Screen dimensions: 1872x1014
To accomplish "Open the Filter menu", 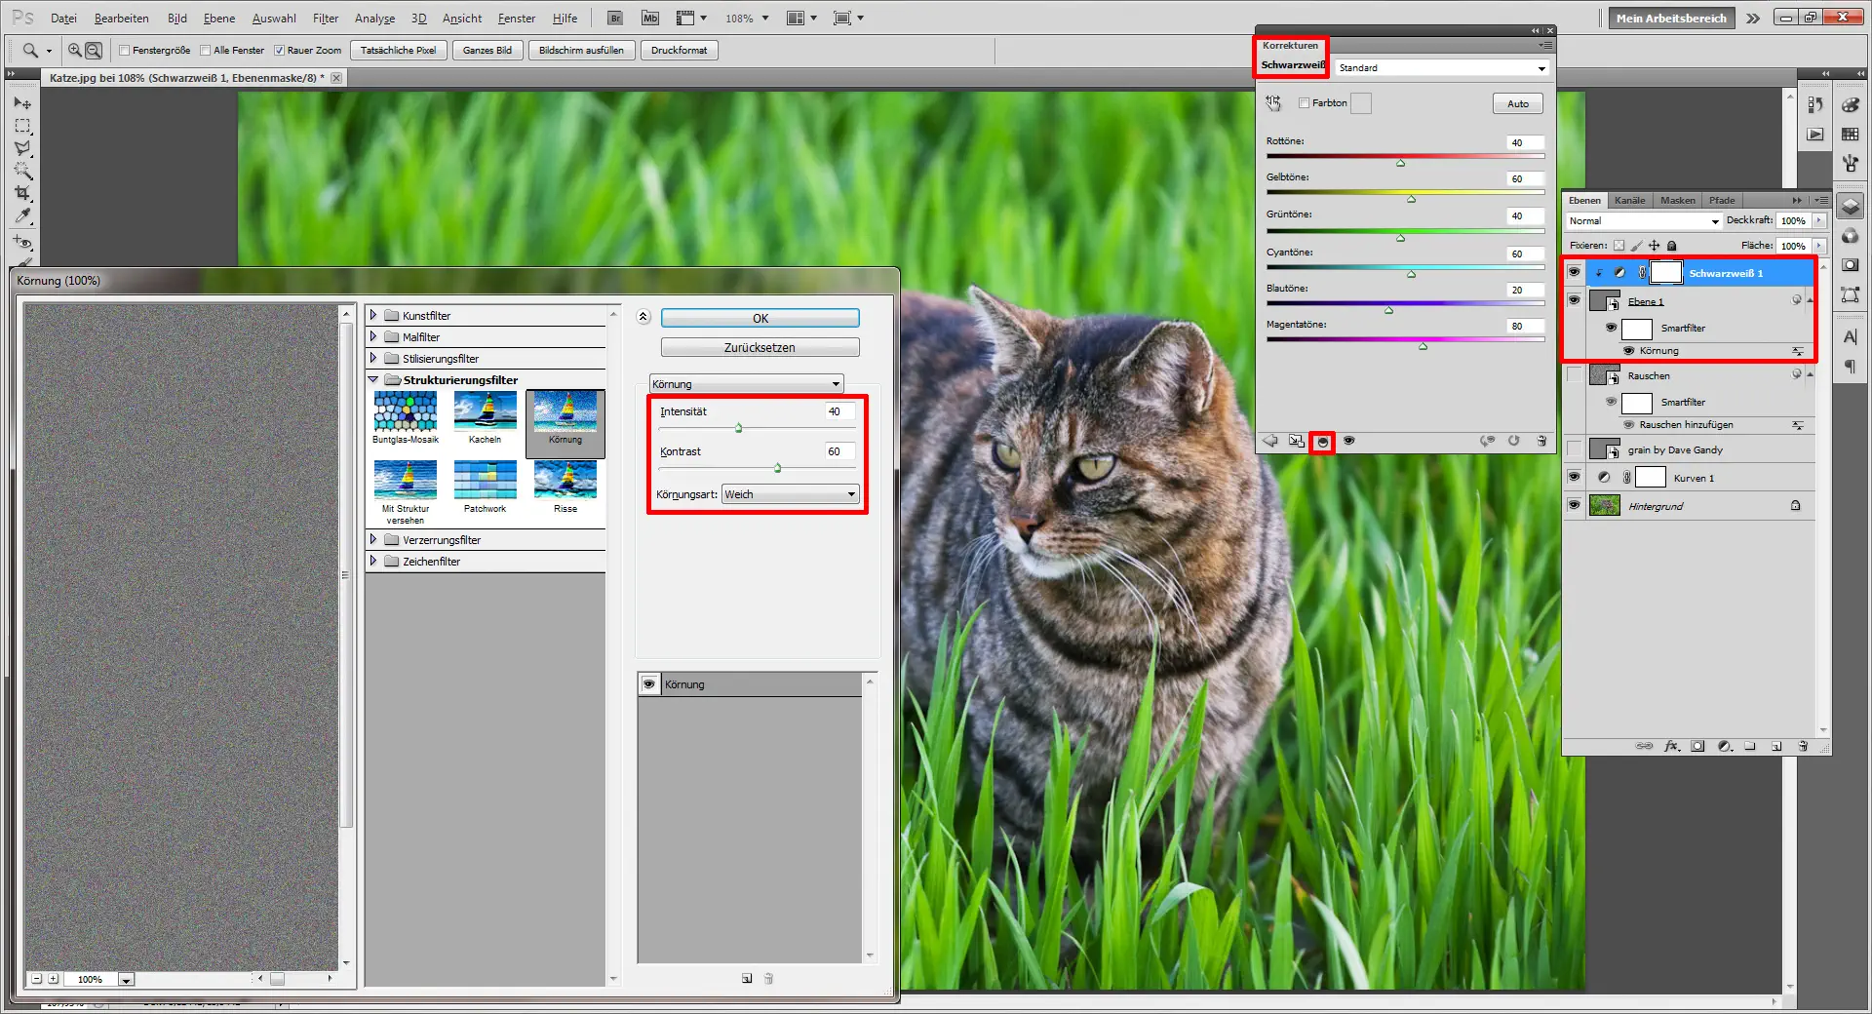I will [x=326, y=18].
